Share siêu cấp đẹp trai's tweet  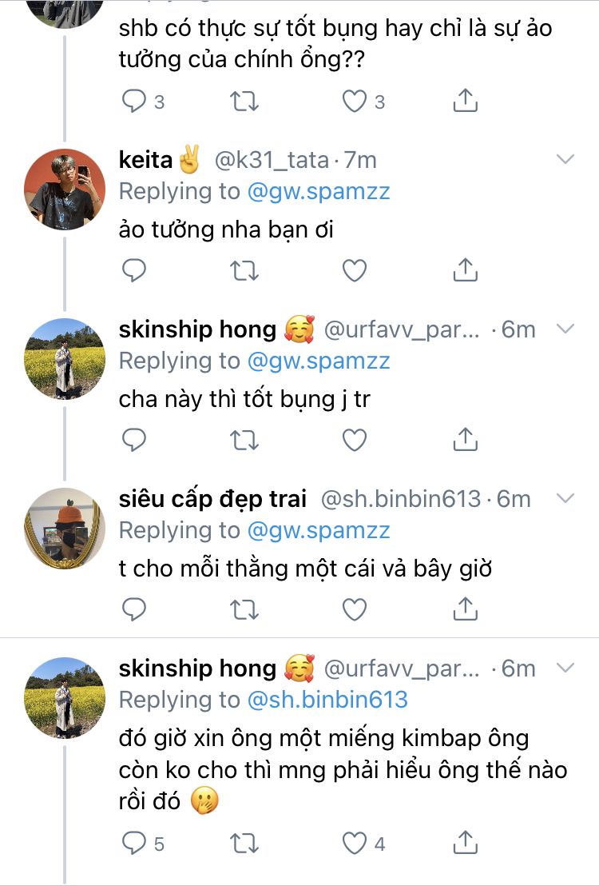[465, 610]
